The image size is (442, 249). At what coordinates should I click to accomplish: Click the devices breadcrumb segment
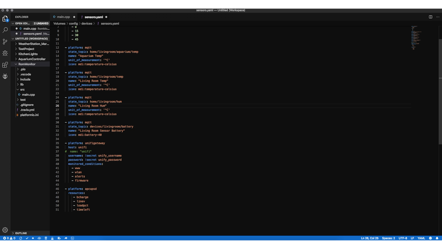coord(87,24)
